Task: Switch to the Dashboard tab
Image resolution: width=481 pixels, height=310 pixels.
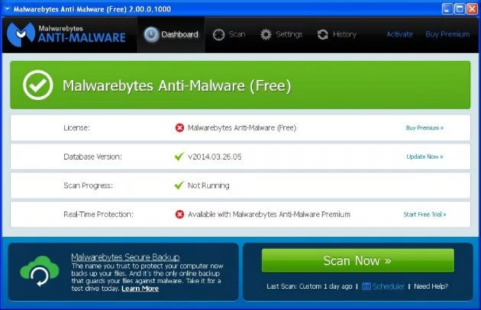Action: pyautogui.click(x=171, y=34)
